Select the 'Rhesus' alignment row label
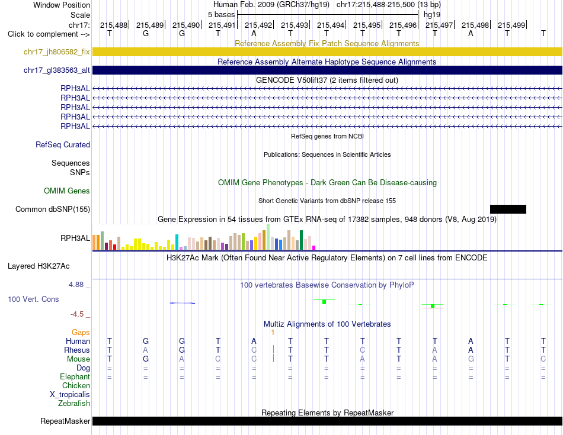Screen dimensions: 563x435 [77, 350]
